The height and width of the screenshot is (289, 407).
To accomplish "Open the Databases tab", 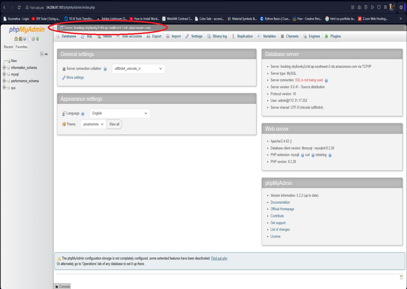I will 66,36.
